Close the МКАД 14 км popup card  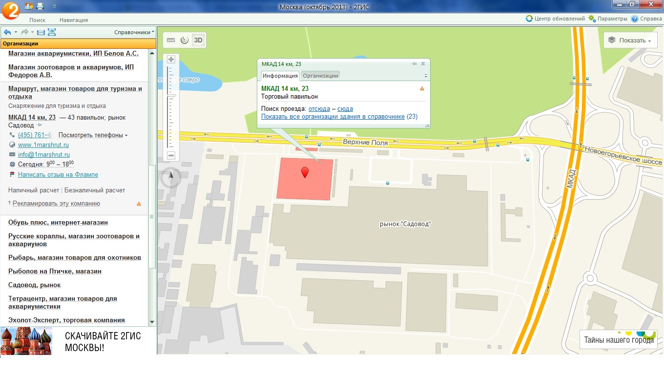423,63
